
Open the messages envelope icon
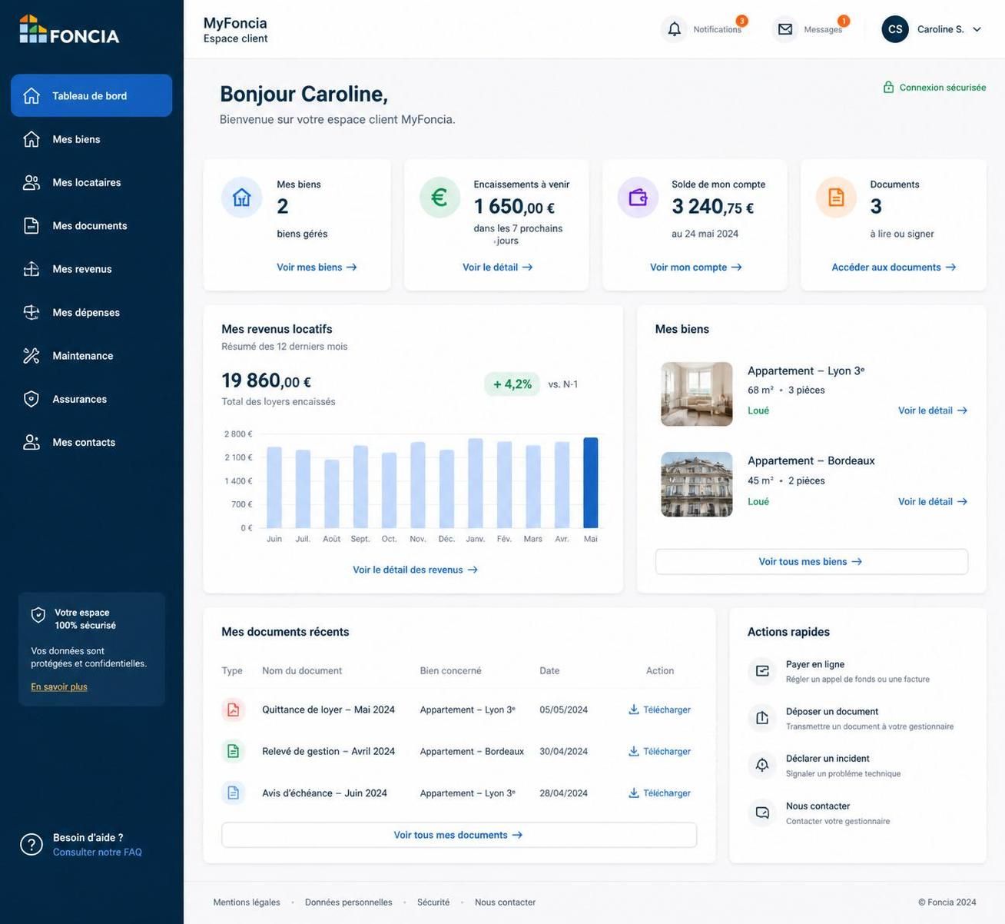[784, 29]
